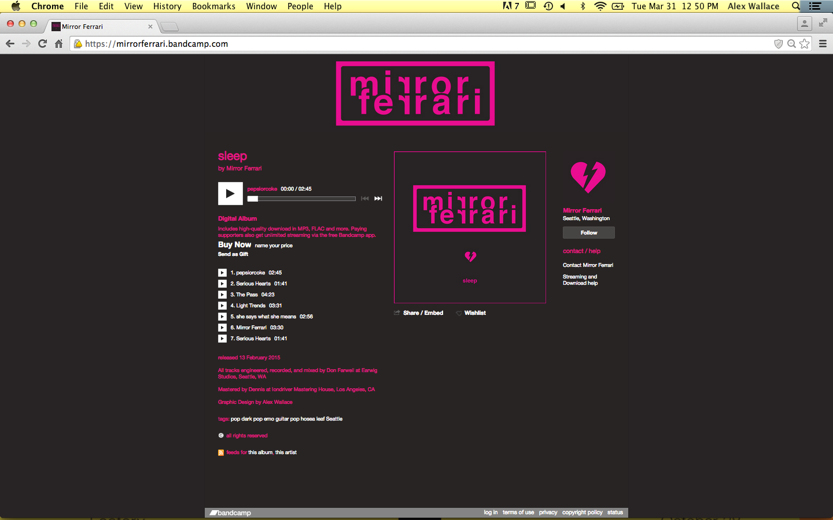Click the RSS feed icon

coord(221,452)
